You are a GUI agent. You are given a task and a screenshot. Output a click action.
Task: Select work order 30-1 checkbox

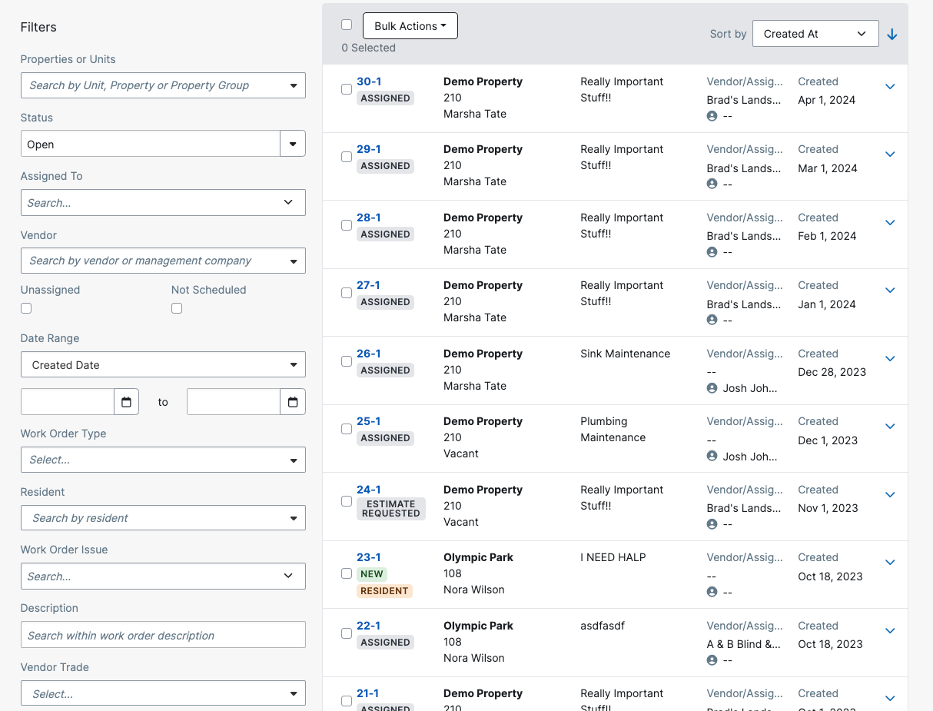point(347,89)
